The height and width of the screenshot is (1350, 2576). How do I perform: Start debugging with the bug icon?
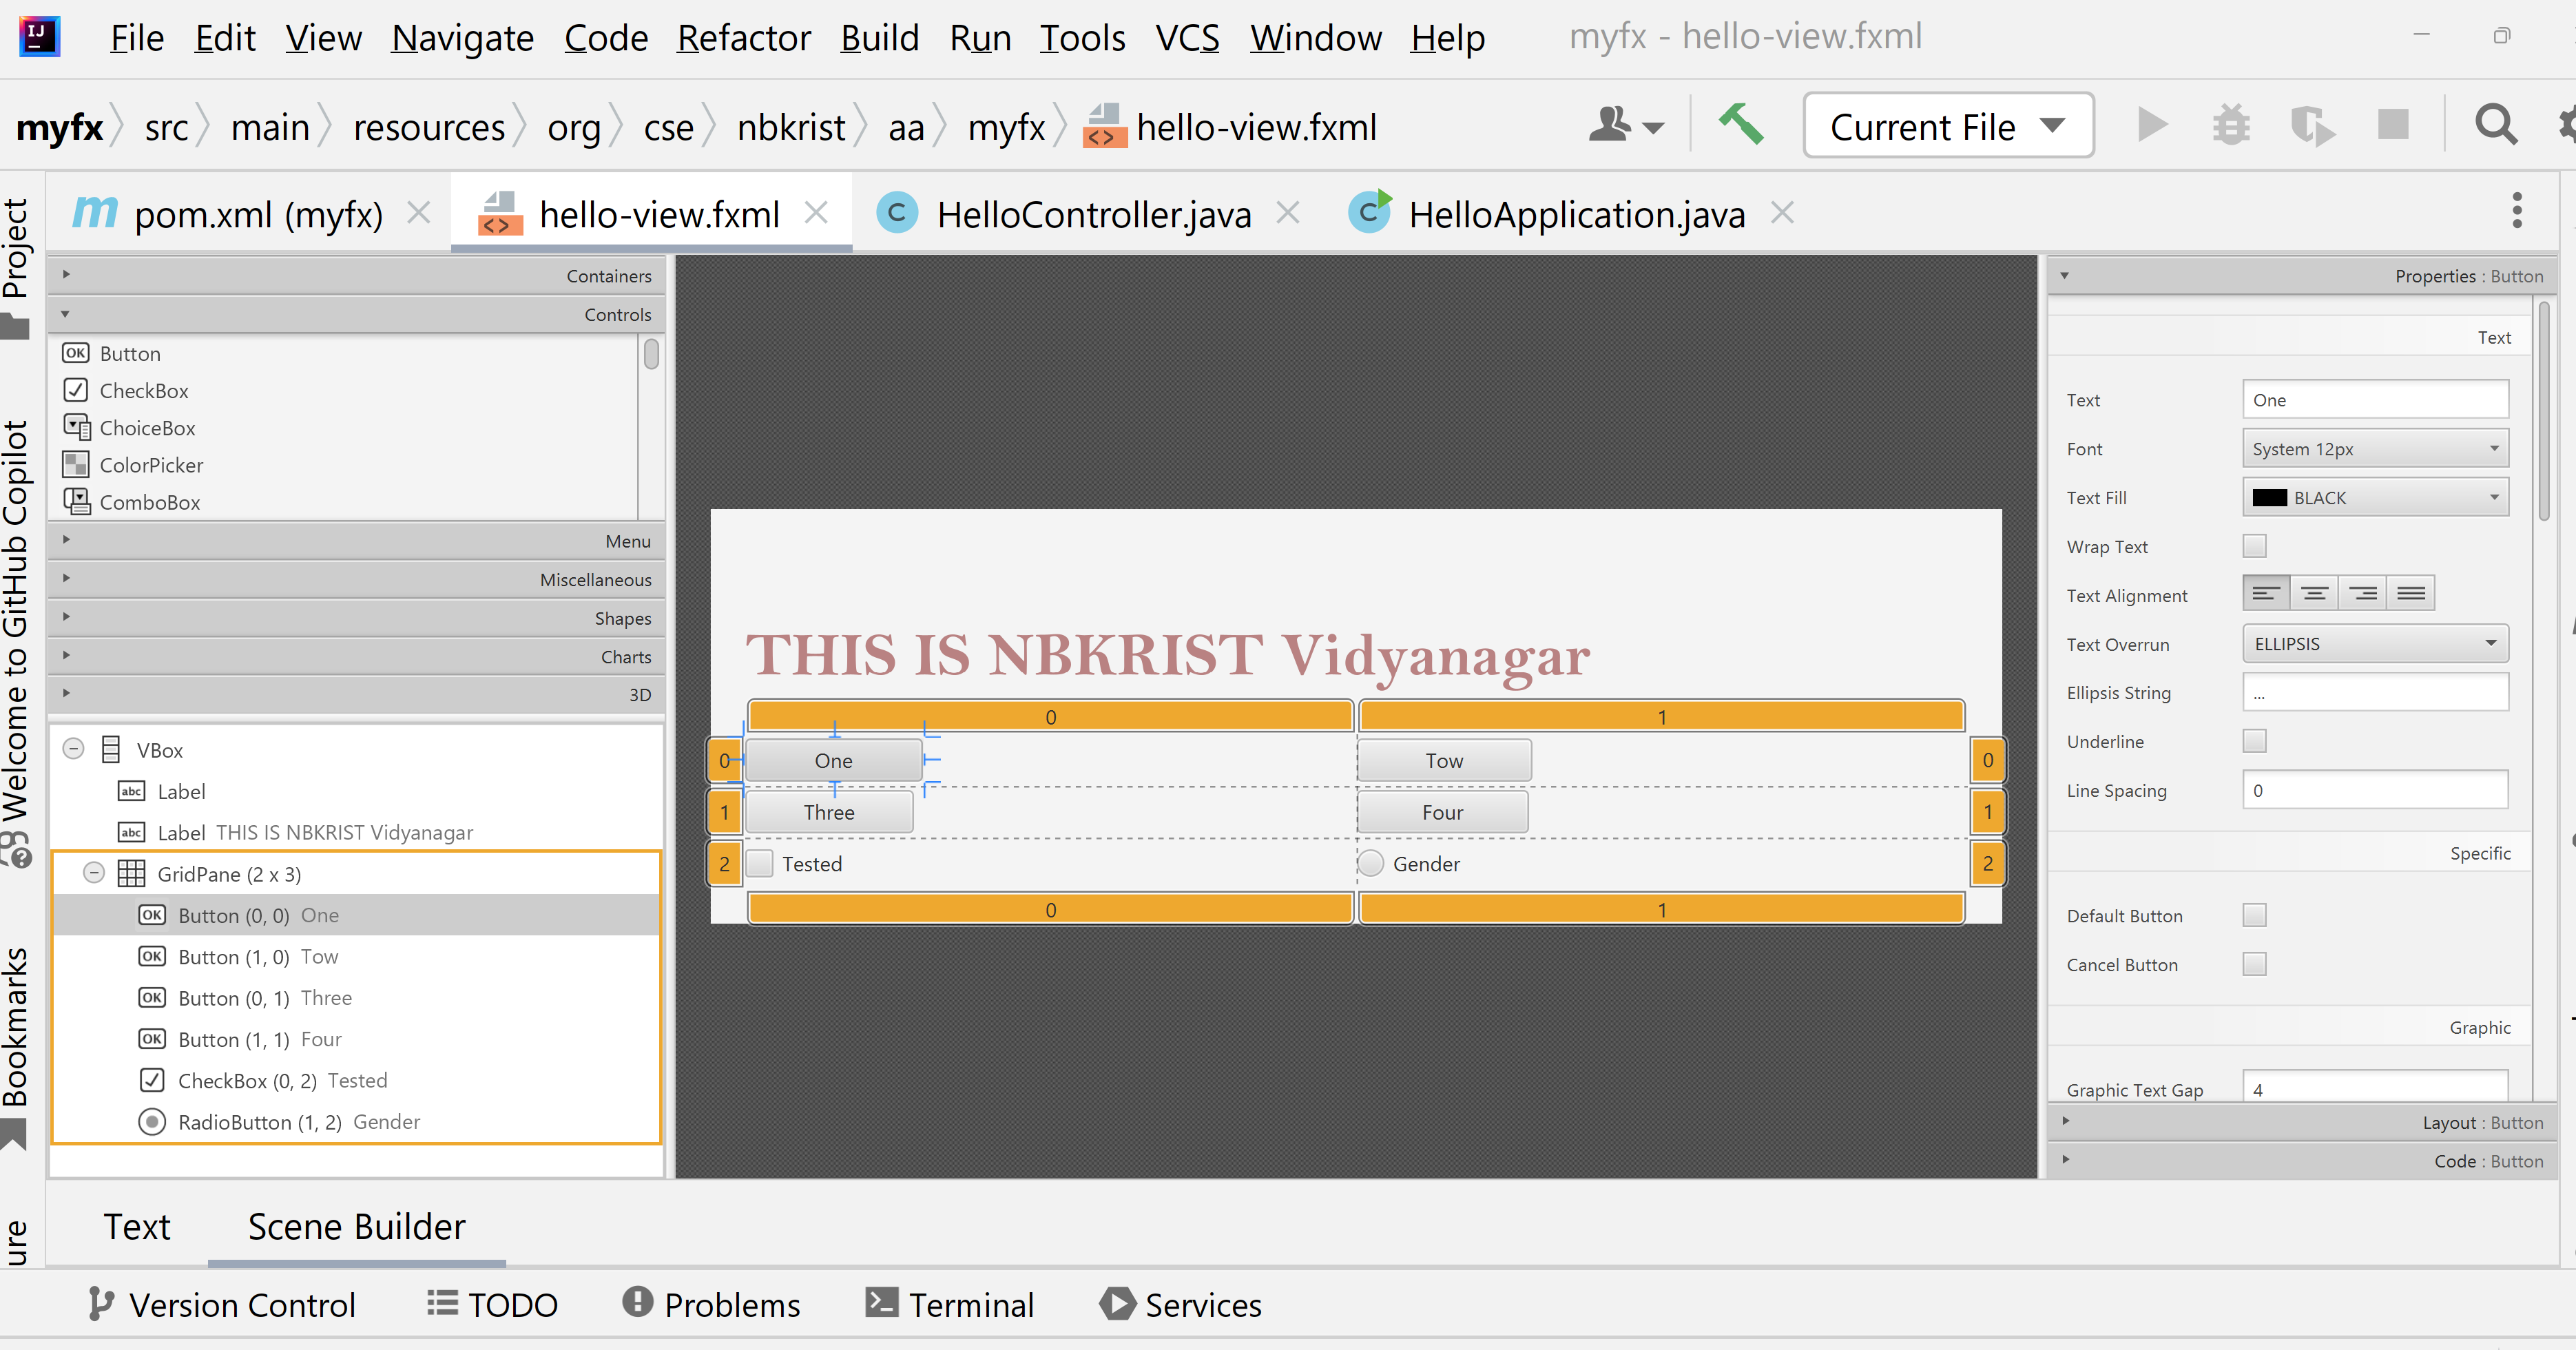click(2232, 125)
